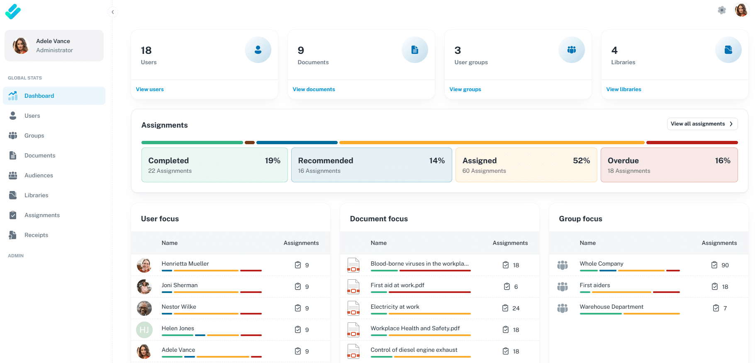Open Assignments in the sidebar
755x363 pixels.
42,215
